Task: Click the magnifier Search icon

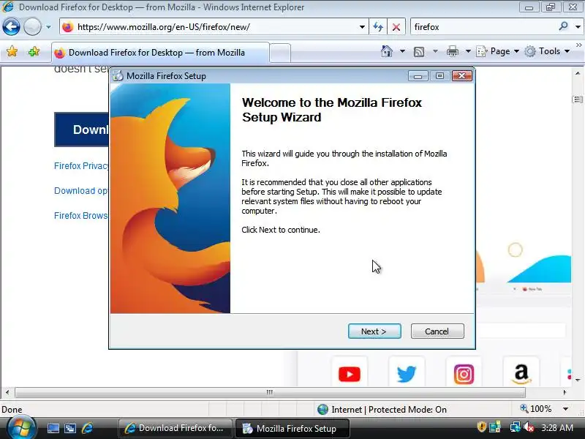Action: (x=563, y=26)
